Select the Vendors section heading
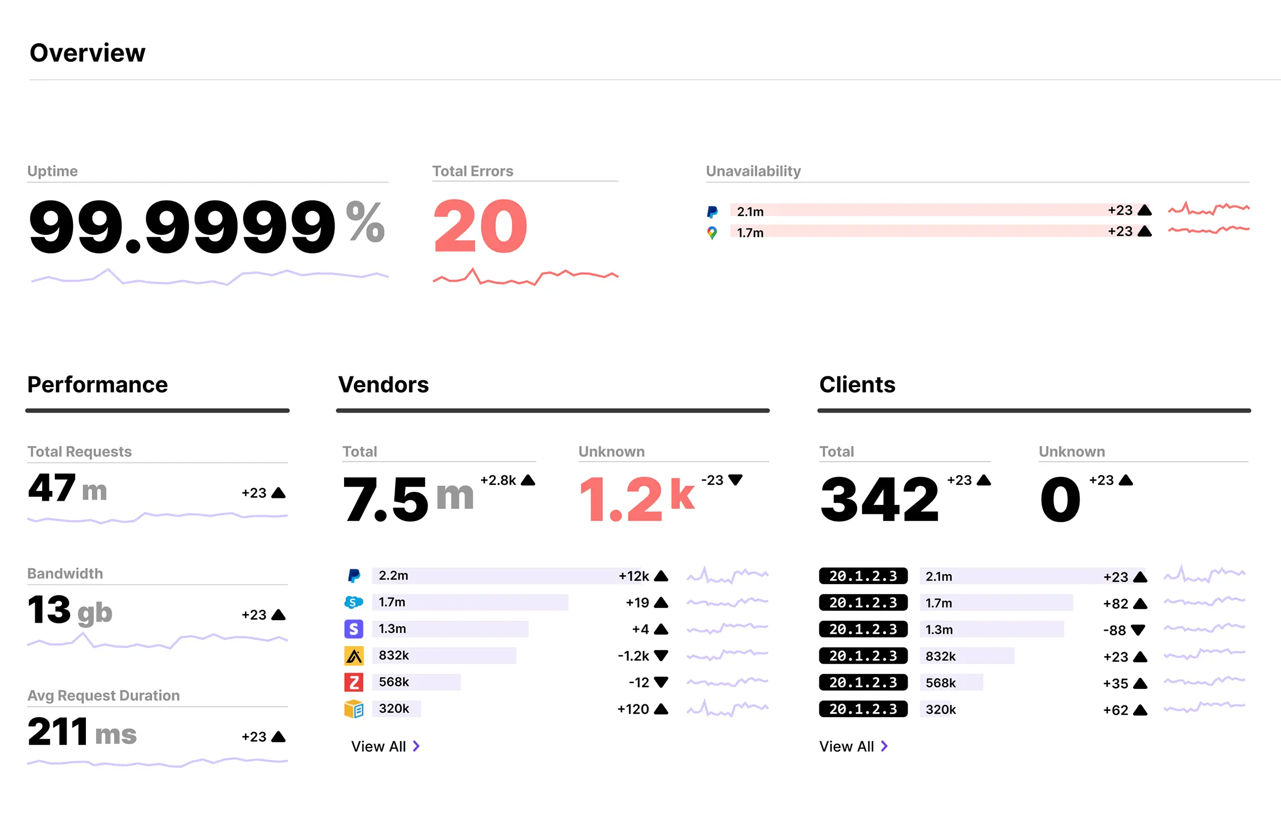 coord(383,385)
